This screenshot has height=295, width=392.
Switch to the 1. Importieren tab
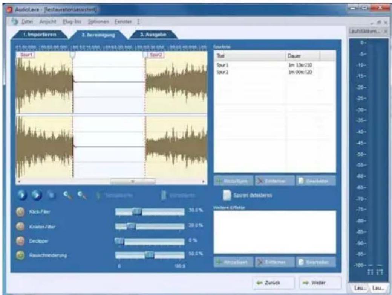(40, 35)
